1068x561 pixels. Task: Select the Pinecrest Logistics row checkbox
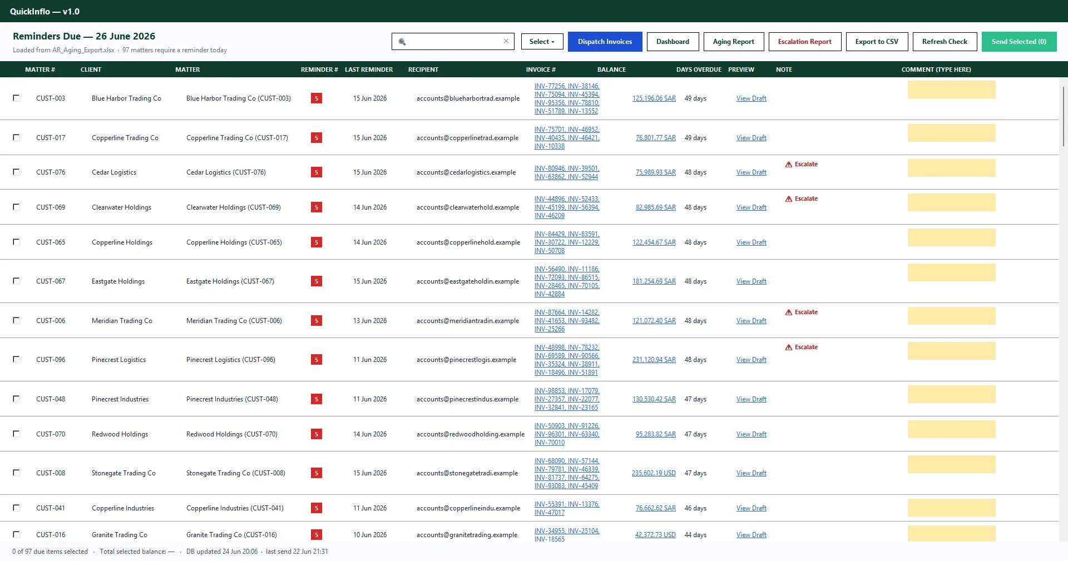(x=16, y=359)
